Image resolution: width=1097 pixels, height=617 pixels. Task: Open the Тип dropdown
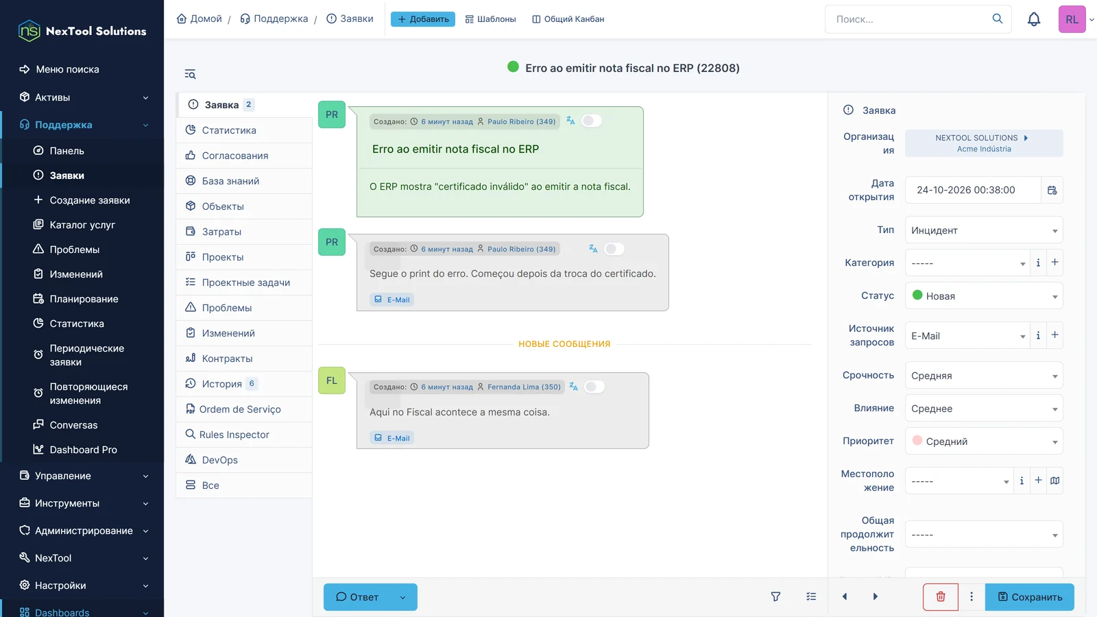[984, 230]
